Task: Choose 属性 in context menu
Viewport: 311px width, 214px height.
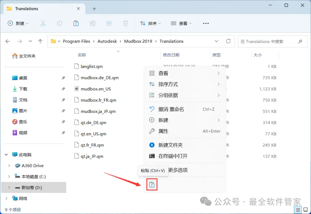Action: [x=185, y=131]
